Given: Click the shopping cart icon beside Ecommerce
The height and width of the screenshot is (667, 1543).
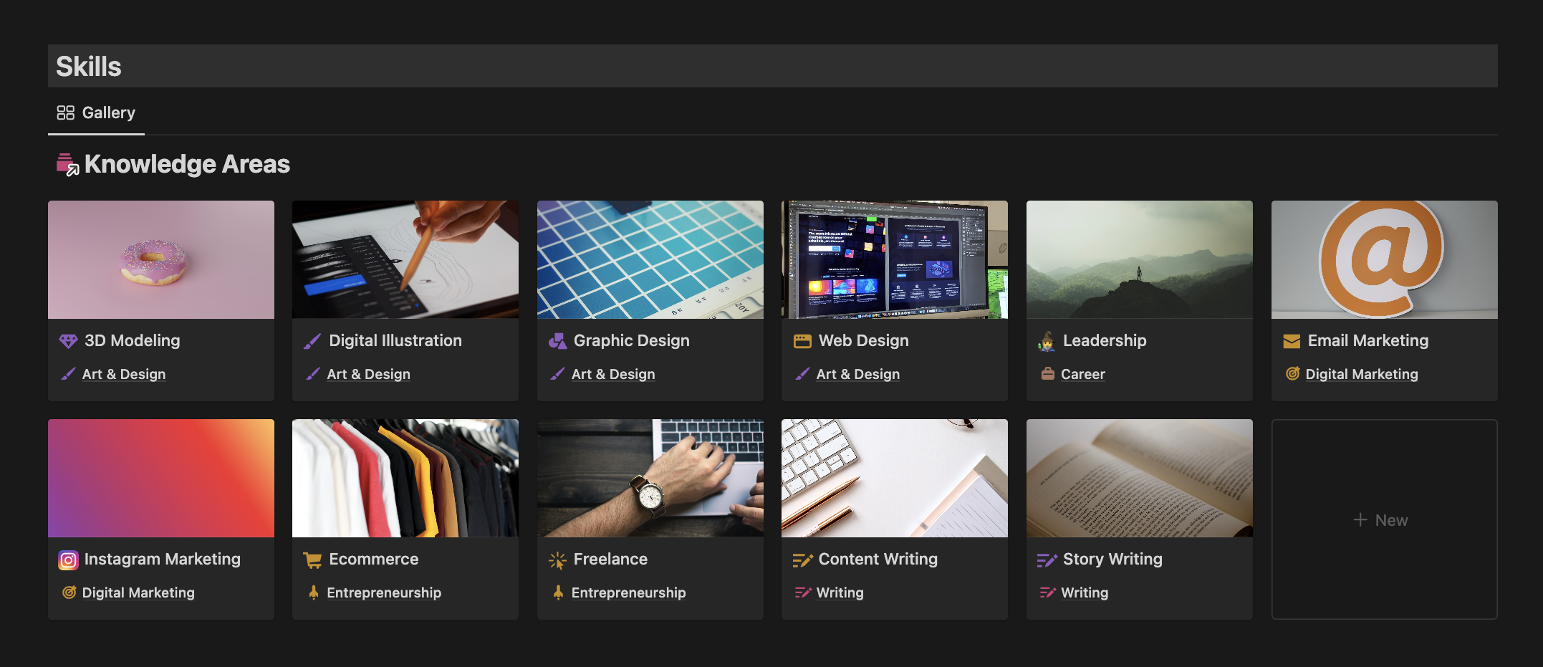Looking at the screenshot, I should click(312, 560).
